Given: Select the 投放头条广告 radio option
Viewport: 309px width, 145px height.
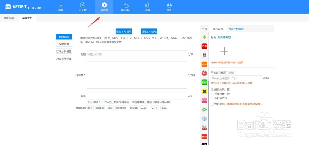Looking at the screenshot, I should (212, 90).
